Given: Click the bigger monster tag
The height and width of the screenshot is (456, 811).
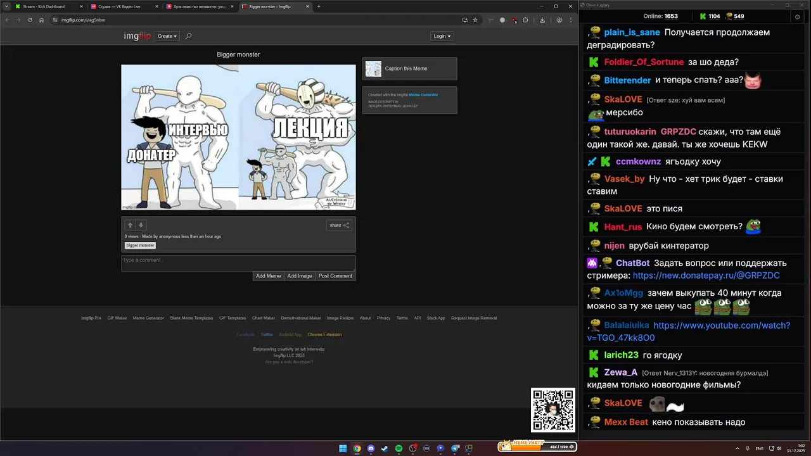Looking at the screenshot, I should (x=140, y=245).
